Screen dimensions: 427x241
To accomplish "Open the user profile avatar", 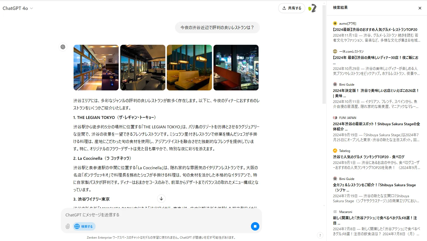I will pos(312,8).
